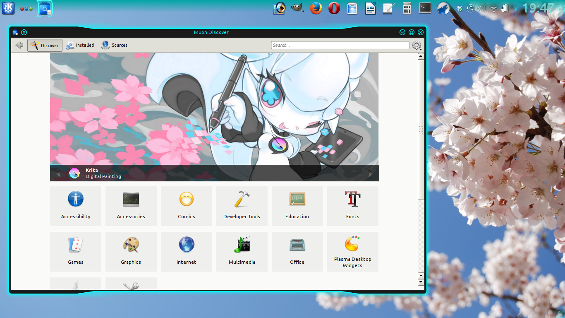The image size is (565, 318).
Task: Expand the hidden system tray icons arrow
Action: tap(516, 8)
